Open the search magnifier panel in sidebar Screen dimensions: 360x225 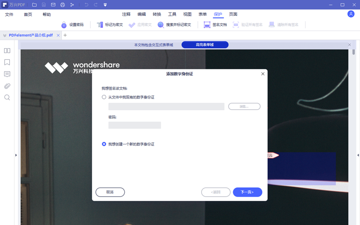[x=7, y=98]
